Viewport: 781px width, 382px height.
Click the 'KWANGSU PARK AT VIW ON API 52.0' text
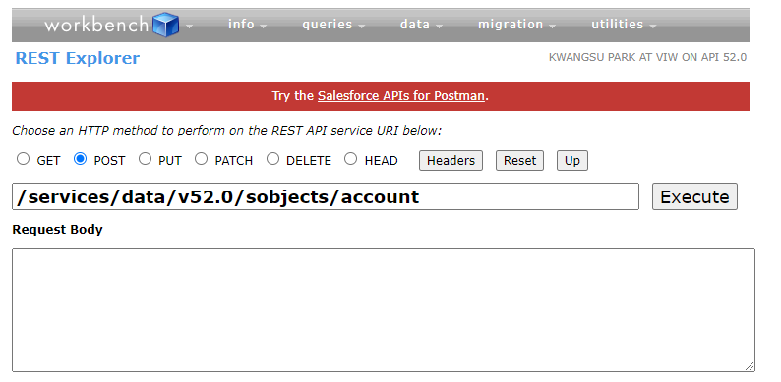point(647,57)
